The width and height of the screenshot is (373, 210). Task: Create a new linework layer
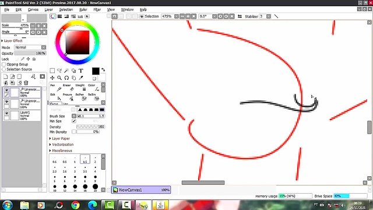[x=12, y=76]
